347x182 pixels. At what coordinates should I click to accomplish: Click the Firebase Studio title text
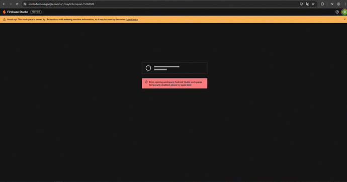pos(18,12)
